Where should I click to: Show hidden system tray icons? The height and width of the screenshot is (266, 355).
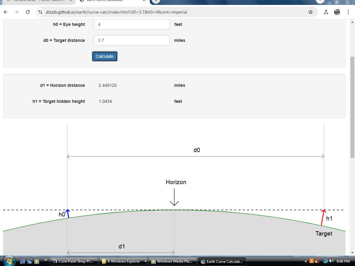coord(306,261)
